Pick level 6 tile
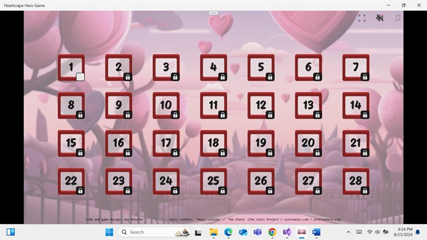This screenshot has width=427, height=240. click(x=308, y=67)
